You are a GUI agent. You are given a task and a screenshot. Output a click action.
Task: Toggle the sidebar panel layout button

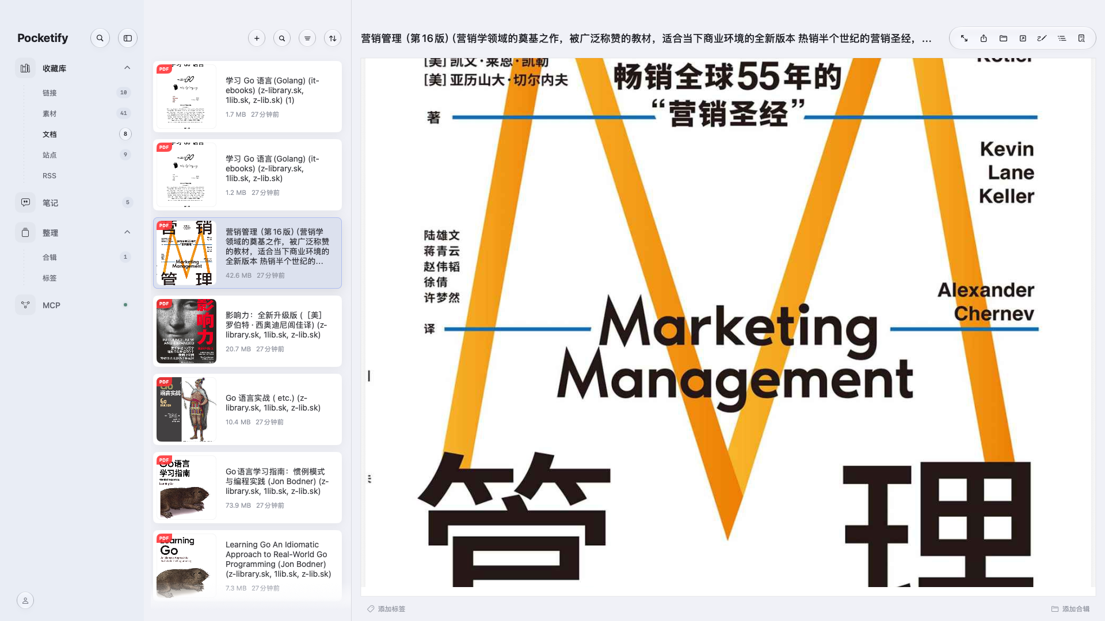pos(128,38)
